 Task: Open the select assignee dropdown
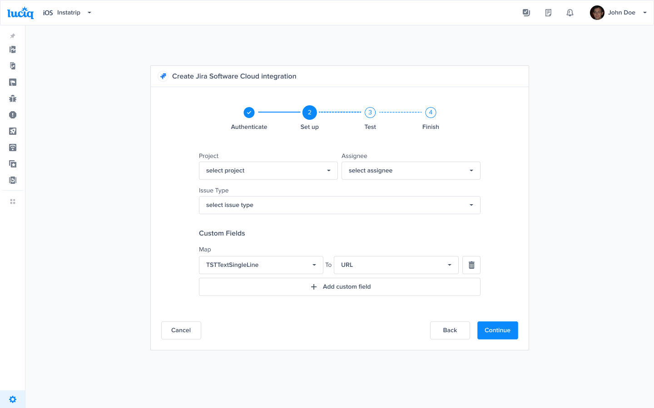411,170
